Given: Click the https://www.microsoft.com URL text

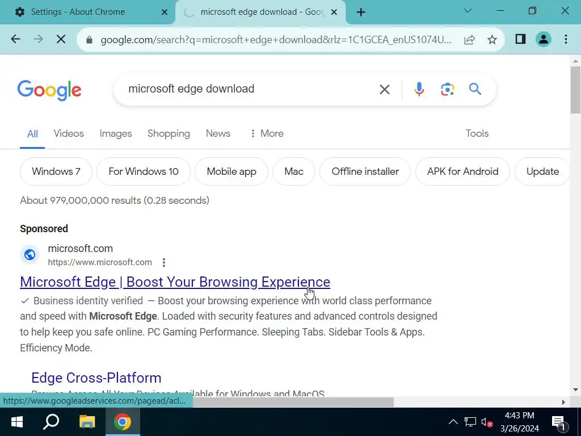Looking at the screenshot, I should click(x=100, y=262).
